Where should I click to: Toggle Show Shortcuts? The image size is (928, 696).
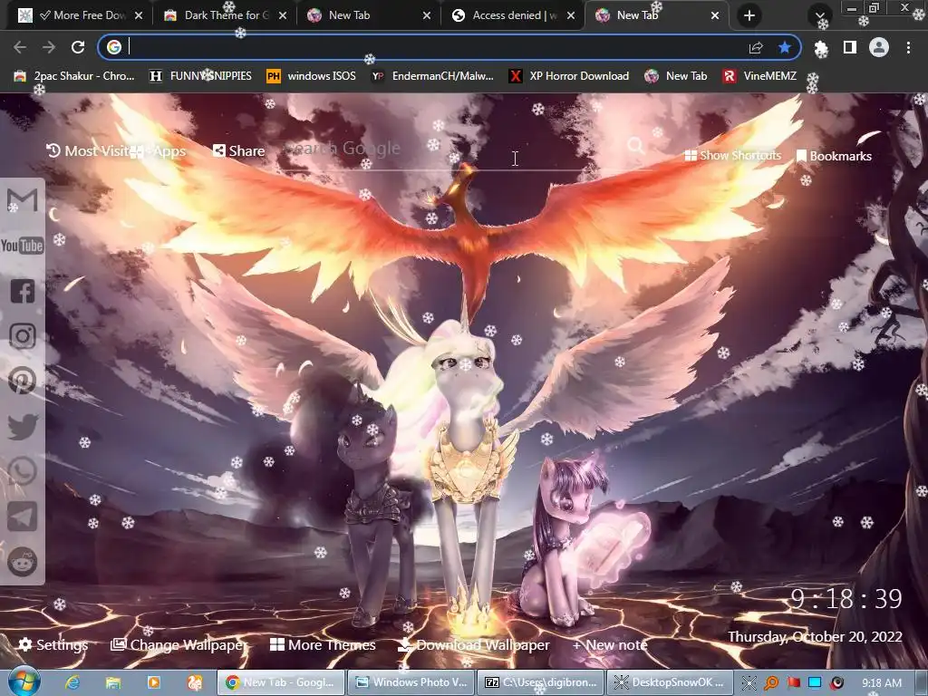(x=732, y=155)
